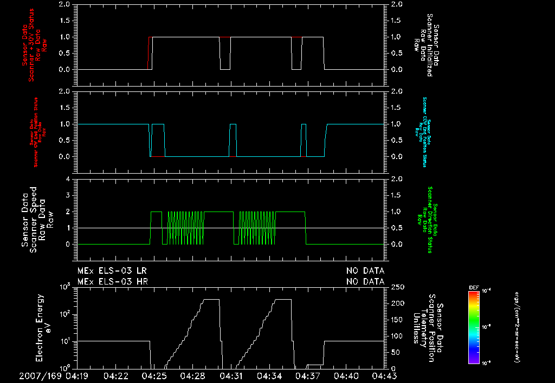Screen dimensions: 555x383
Task: Select the ergs/(cm**2-sr-sec-eV) units label
Action: (x=517, y=327)
